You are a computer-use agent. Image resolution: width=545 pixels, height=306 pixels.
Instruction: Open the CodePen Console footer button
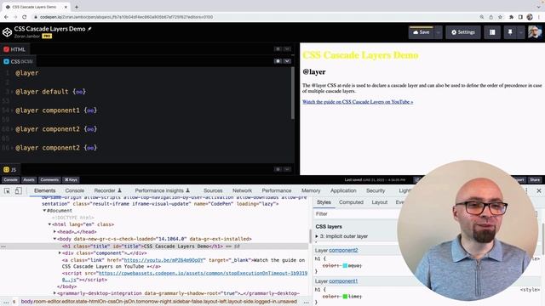click(10, 179)
